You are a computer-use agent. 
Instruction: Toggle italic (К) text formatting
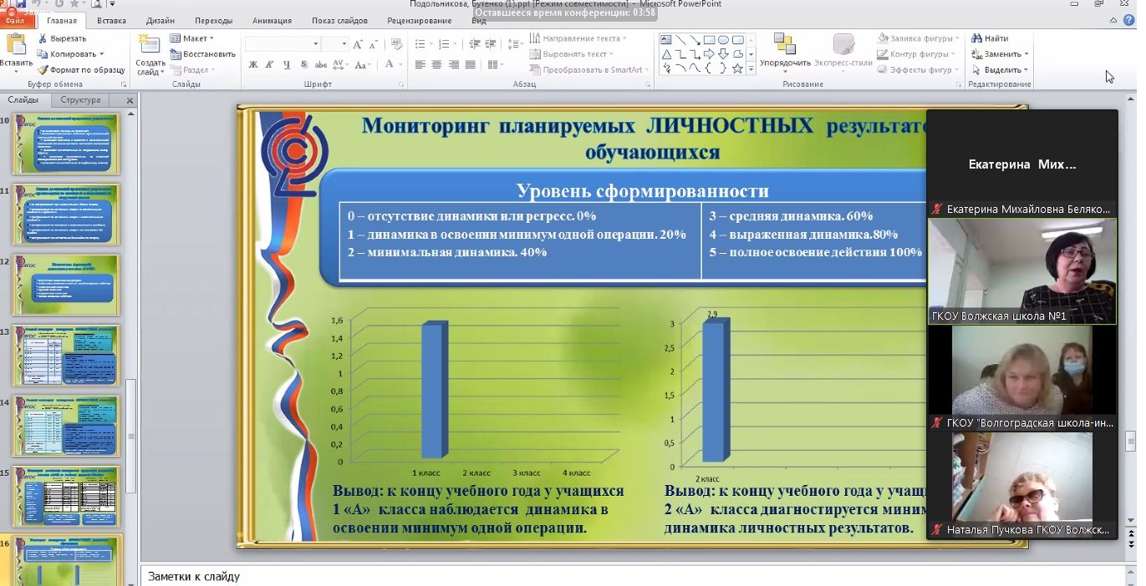click(x=269, y=65)
